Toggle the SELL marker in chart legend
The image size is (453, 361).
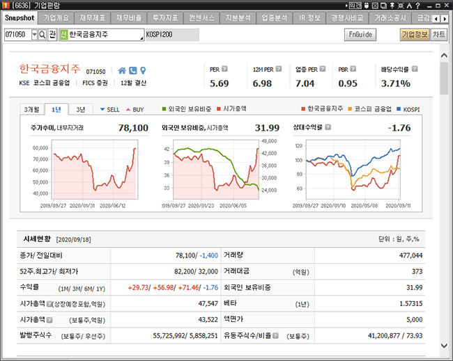(x=109, y=110)
